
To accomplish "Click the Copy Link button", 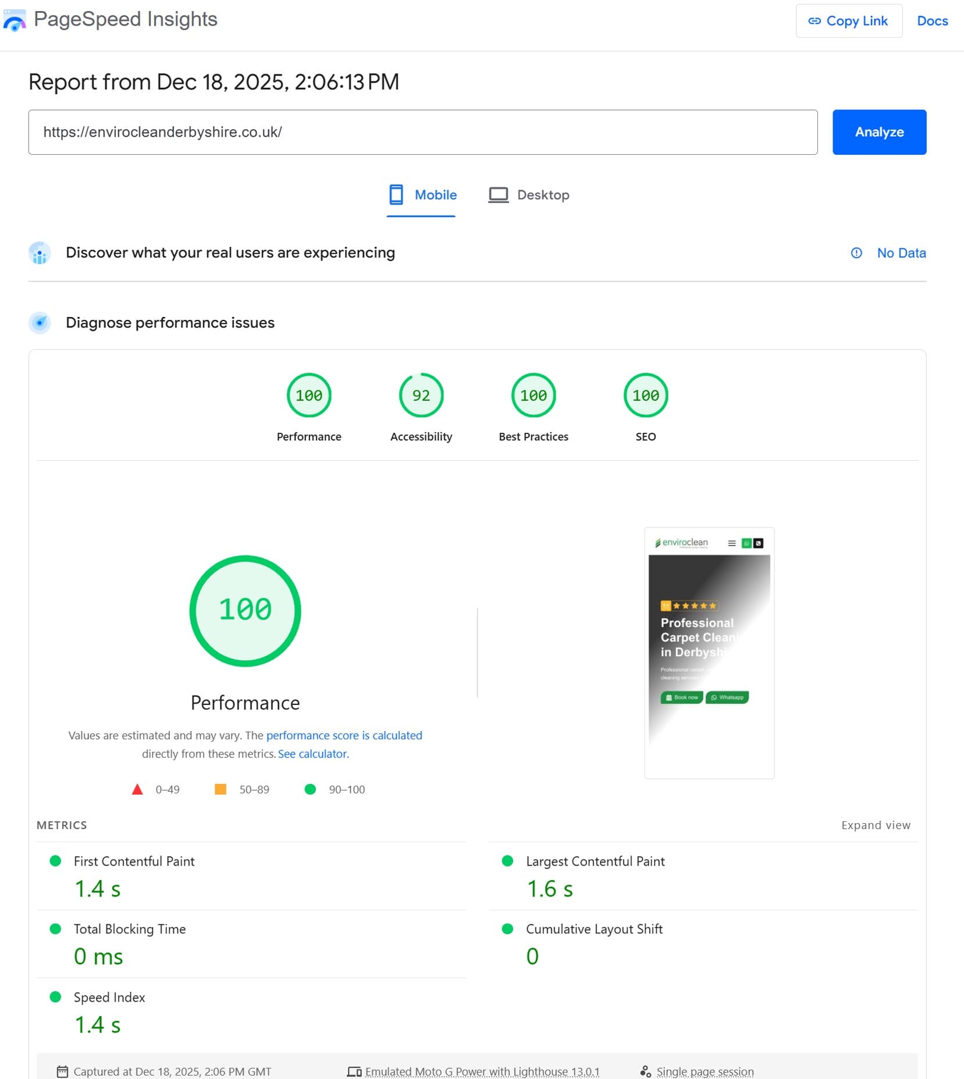I will 848,21.
